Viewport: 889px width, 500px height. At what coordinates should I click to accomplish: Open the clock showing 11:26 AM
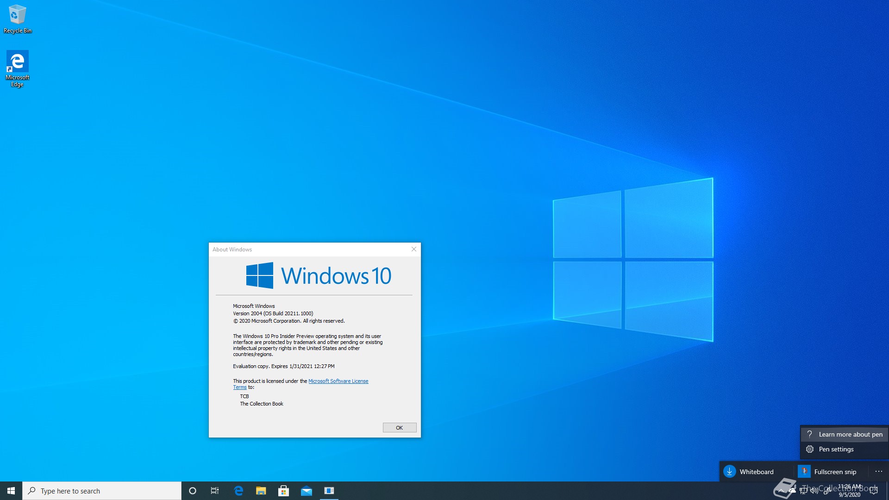[850, 491]
